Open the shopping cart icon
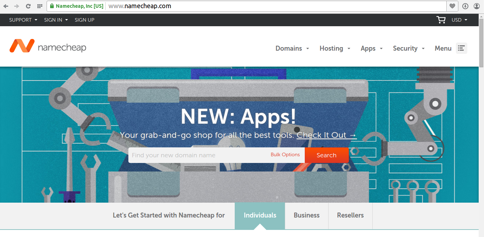Screen dimensions: 484x237 pyautogui.click(x=441, y=20)
